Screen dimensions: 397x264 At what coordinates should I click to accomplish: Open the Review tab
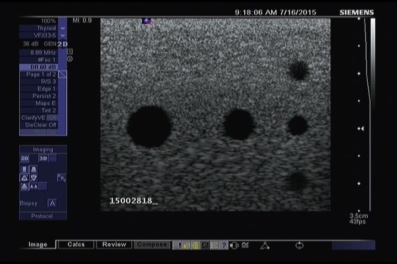click(114, 245)
